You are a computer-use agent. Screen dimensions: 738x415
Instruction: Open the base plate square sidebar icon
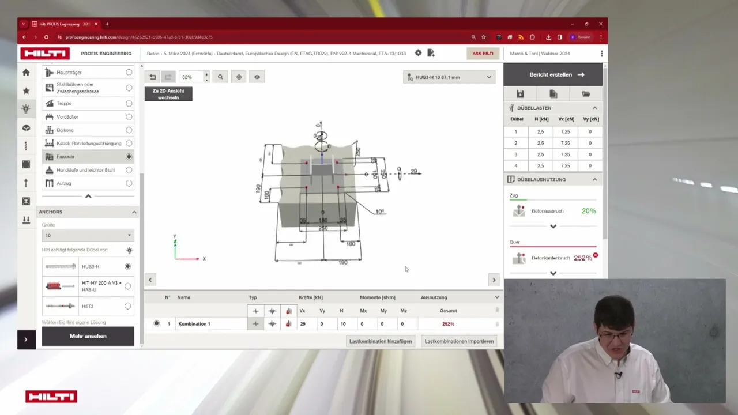(x=26, y=164)
